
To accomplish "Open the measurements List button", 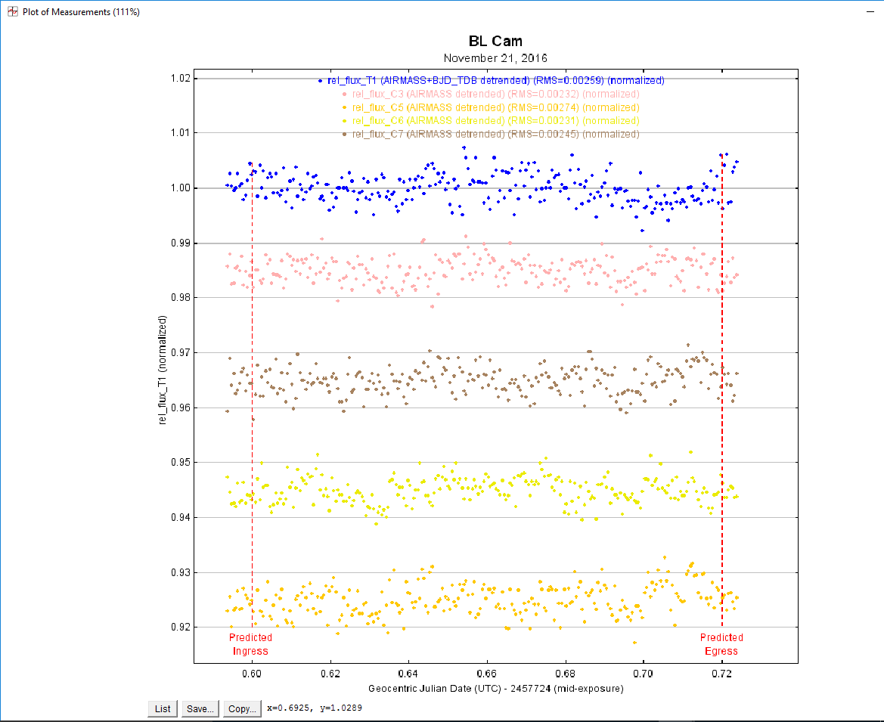I will coord(163,709).
